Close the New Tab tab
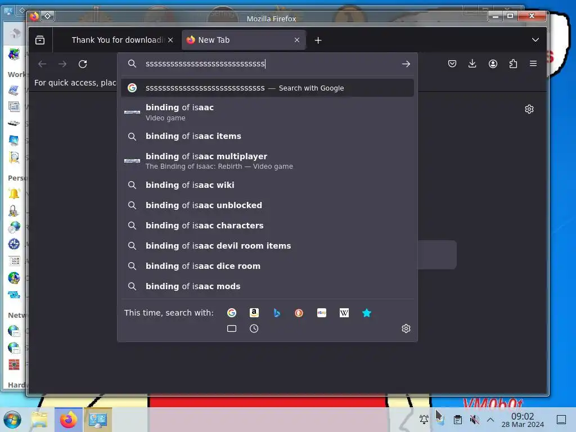Image resolution: width=576 pixels, height=432 pixels. click(297, 40)
